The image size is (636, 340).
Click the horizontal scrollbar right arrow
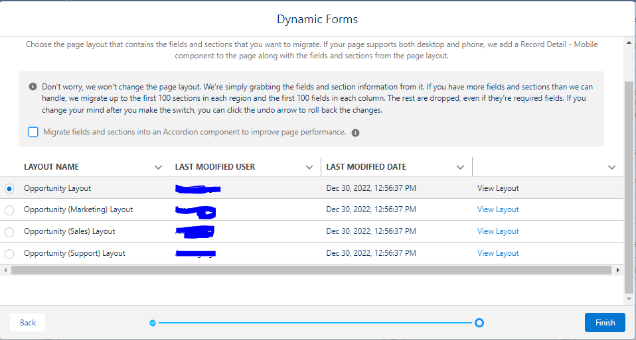tap(618, 270)
